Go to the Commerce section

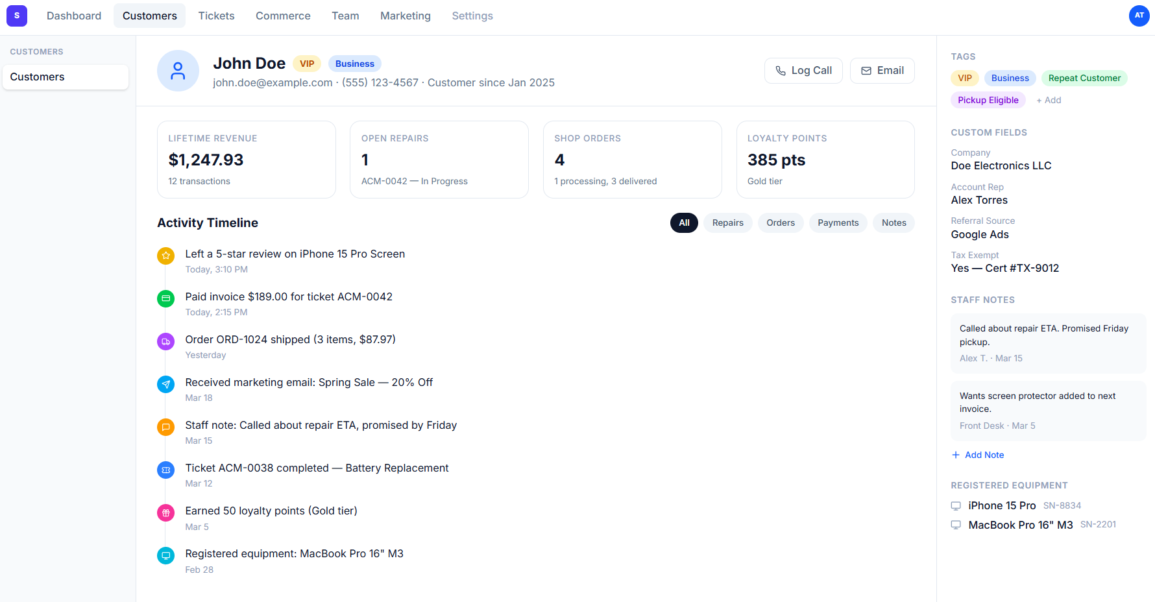pyautogui.click(x=283, y=16)
